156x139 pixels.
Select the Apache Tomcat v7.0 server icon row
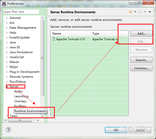coord(90,39)
